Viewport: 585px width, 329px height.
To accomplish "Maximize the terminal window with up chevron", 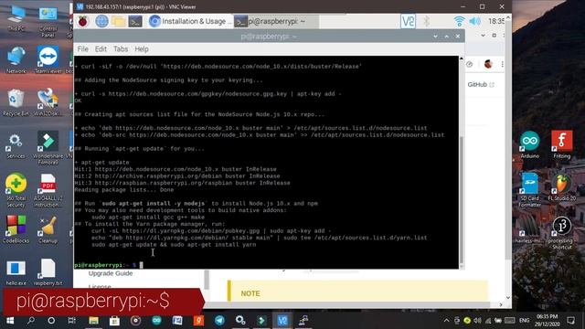I will pos(447,37).
